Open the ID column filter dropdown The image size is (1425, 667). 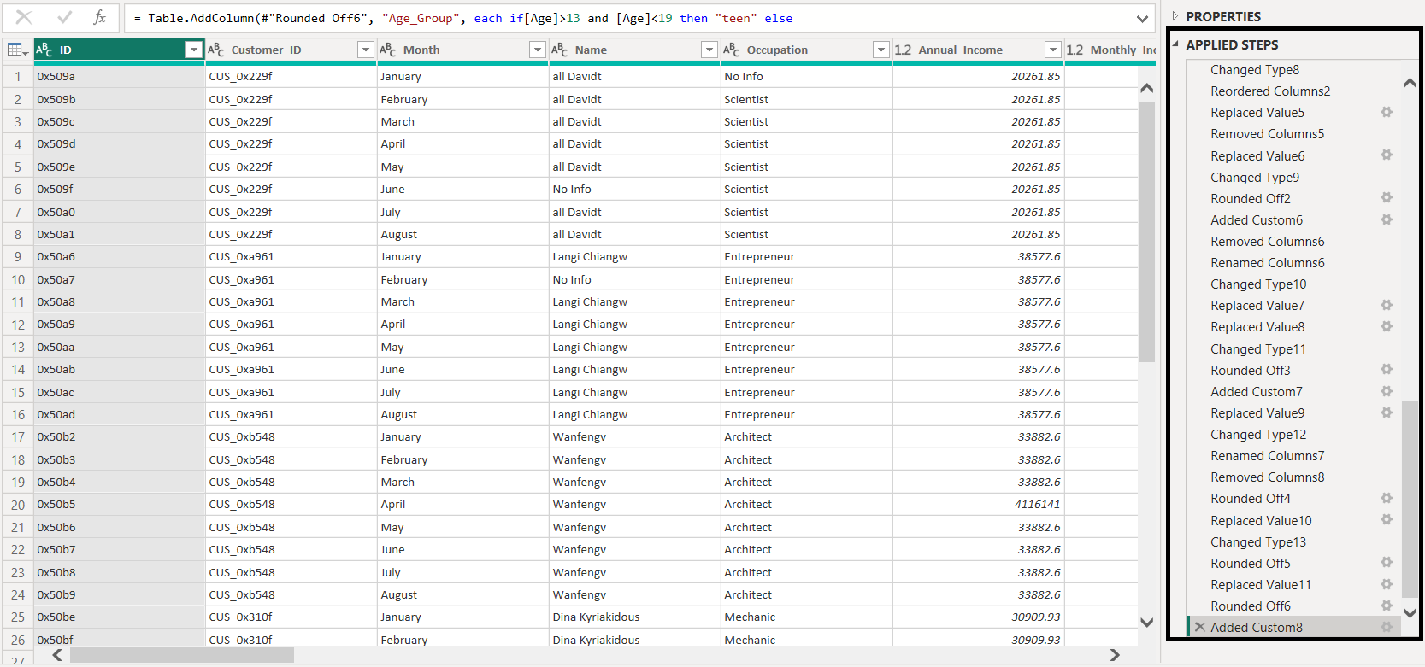click(194, 50)
